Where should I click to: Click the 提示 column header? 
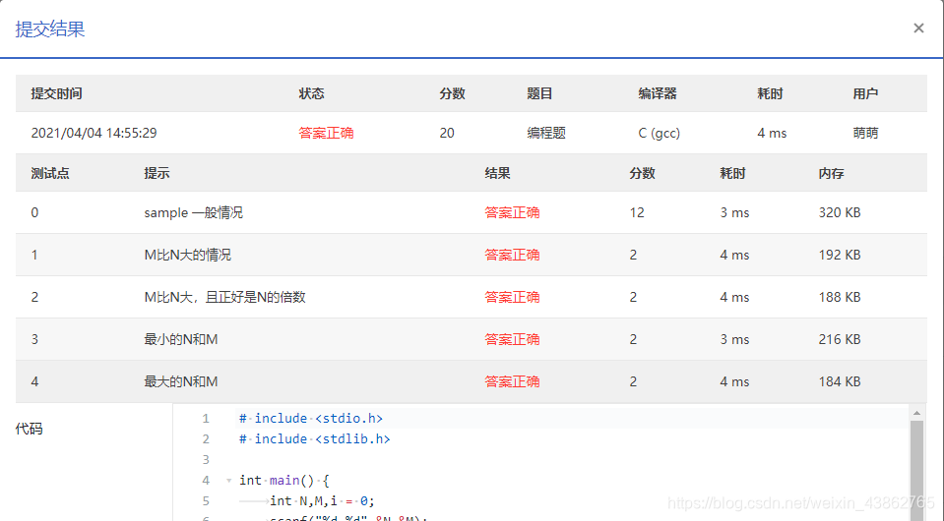(x=157, y=174)
